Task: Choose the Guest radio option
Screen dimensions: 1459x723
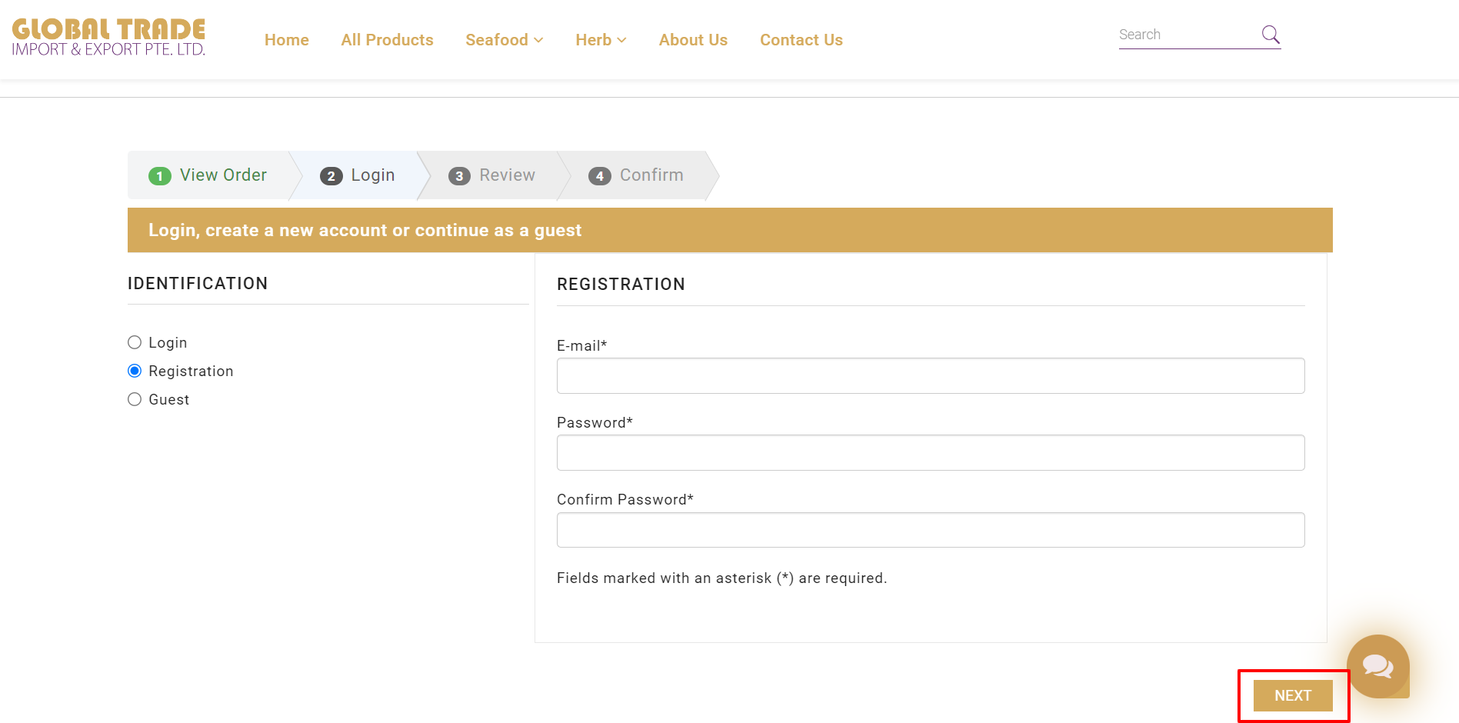Action: pos(135,399)
